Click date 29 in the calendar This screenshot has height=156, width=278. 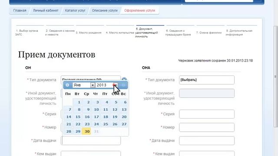[77, 131]
